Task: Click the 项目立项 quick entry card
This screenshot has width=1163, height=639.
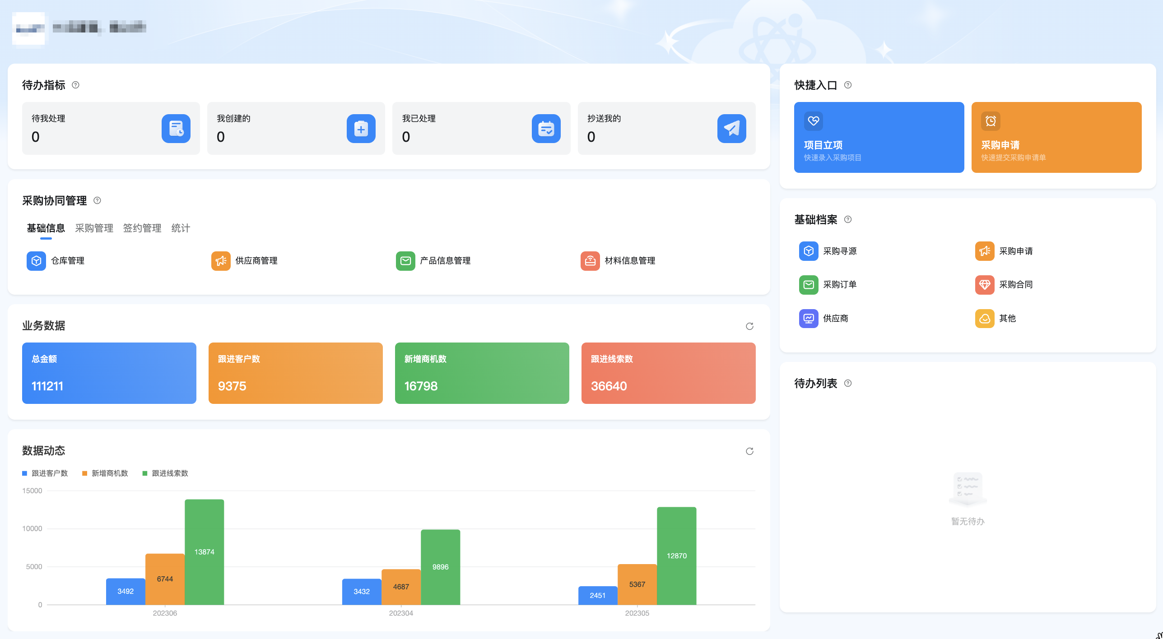Action: pos(879,137)
